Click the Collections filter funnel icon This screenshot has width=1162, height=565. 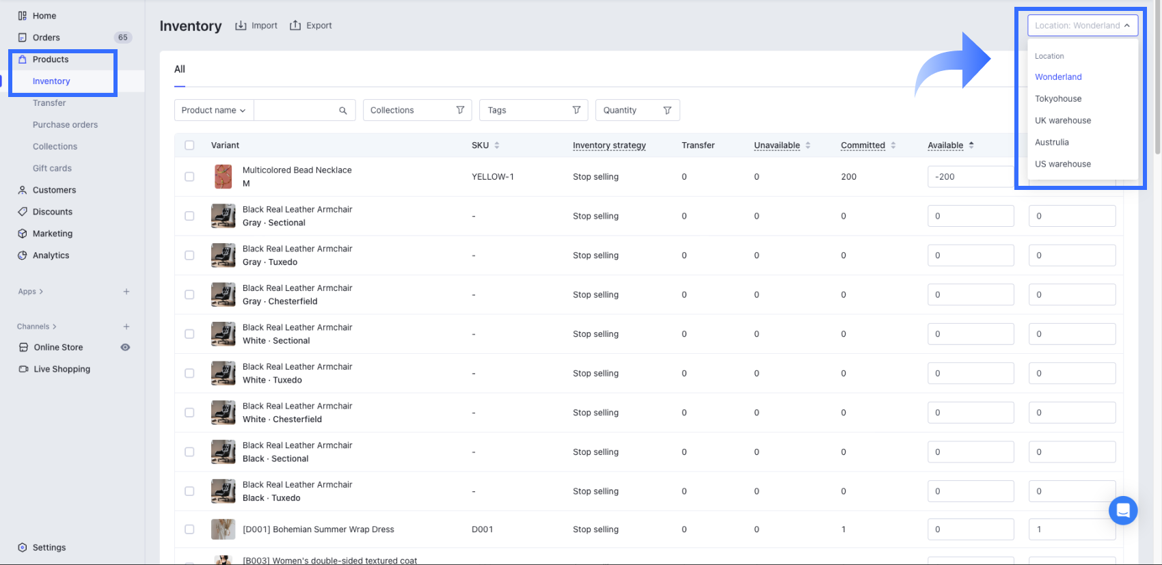pos(460,110)
